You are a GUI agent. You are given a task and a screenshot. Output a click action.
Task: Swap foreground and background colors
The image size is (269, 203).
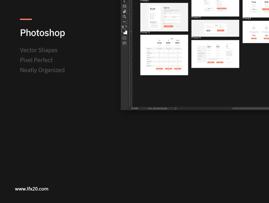126,26
